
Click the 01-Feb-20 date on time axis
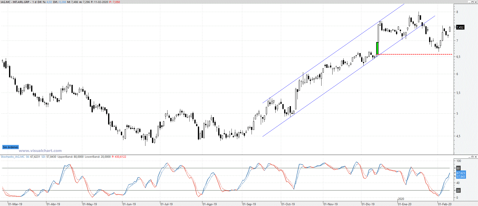pos(445,204)
